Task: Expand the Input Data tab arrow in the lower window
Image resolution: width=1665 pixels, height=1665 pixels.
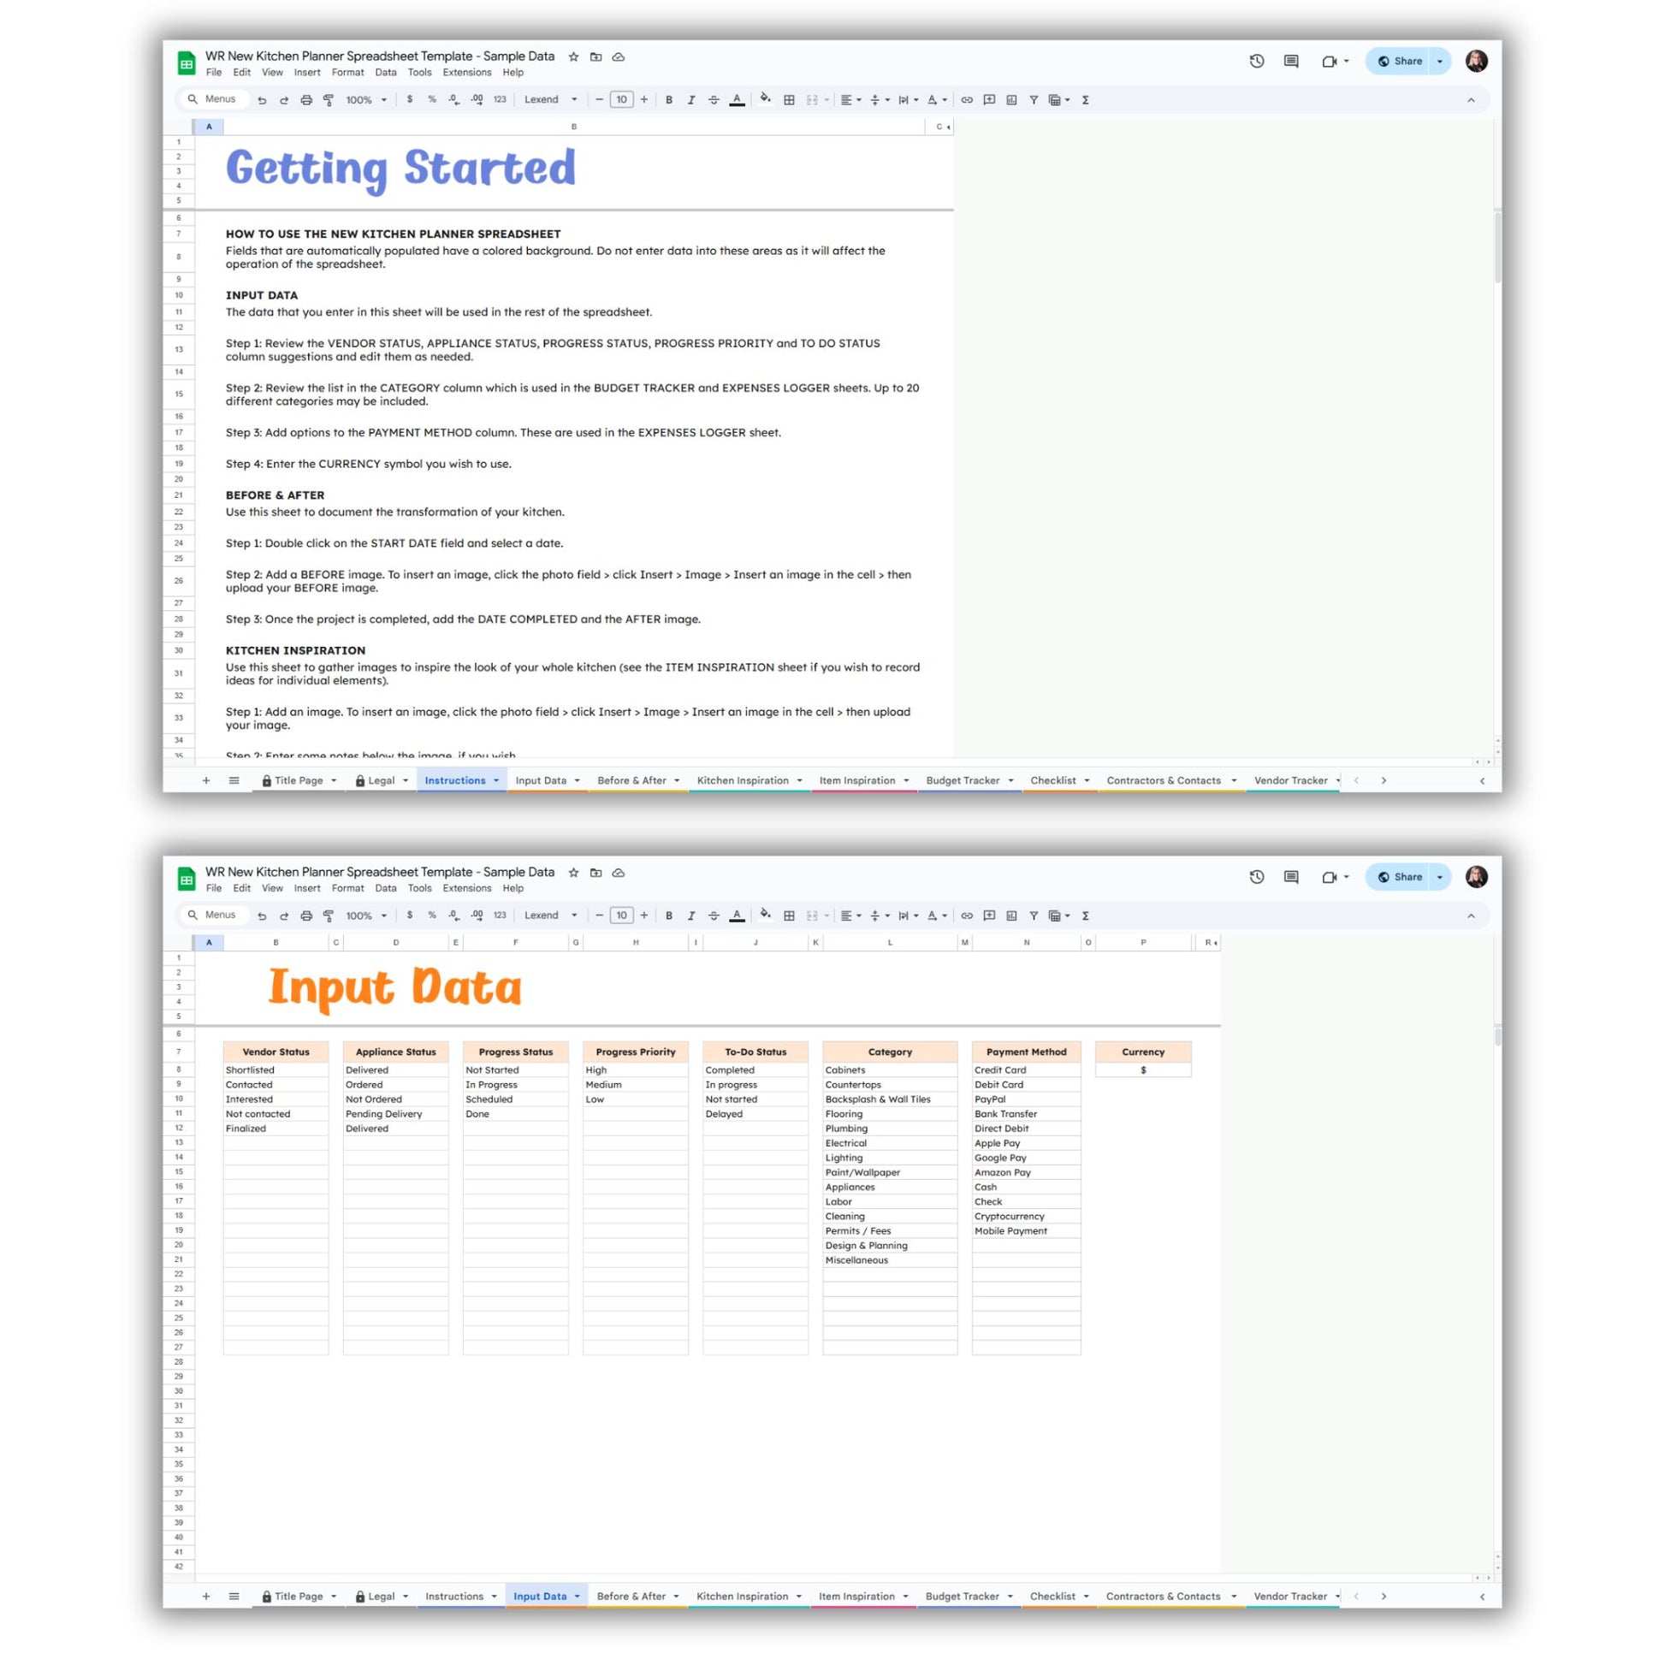Action: point(578,1596)
